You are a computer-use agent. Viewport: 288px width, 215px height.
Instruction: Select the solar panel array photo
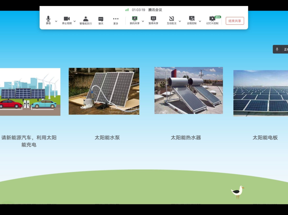(261, 93)
